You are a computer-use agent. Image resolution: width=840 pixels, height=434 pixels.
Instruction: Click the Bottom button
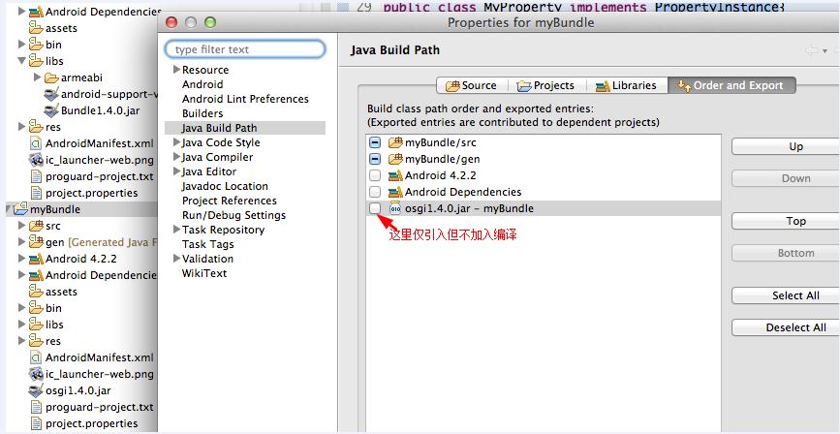point(787,253)
